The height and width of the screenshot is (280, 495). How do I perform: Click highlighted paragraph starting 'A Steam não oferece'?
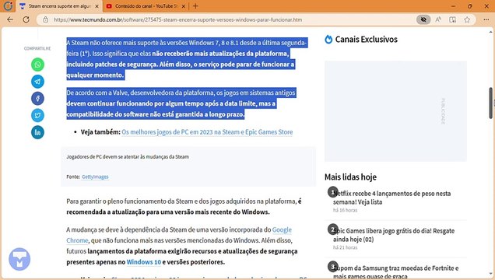tap(187, 58)
